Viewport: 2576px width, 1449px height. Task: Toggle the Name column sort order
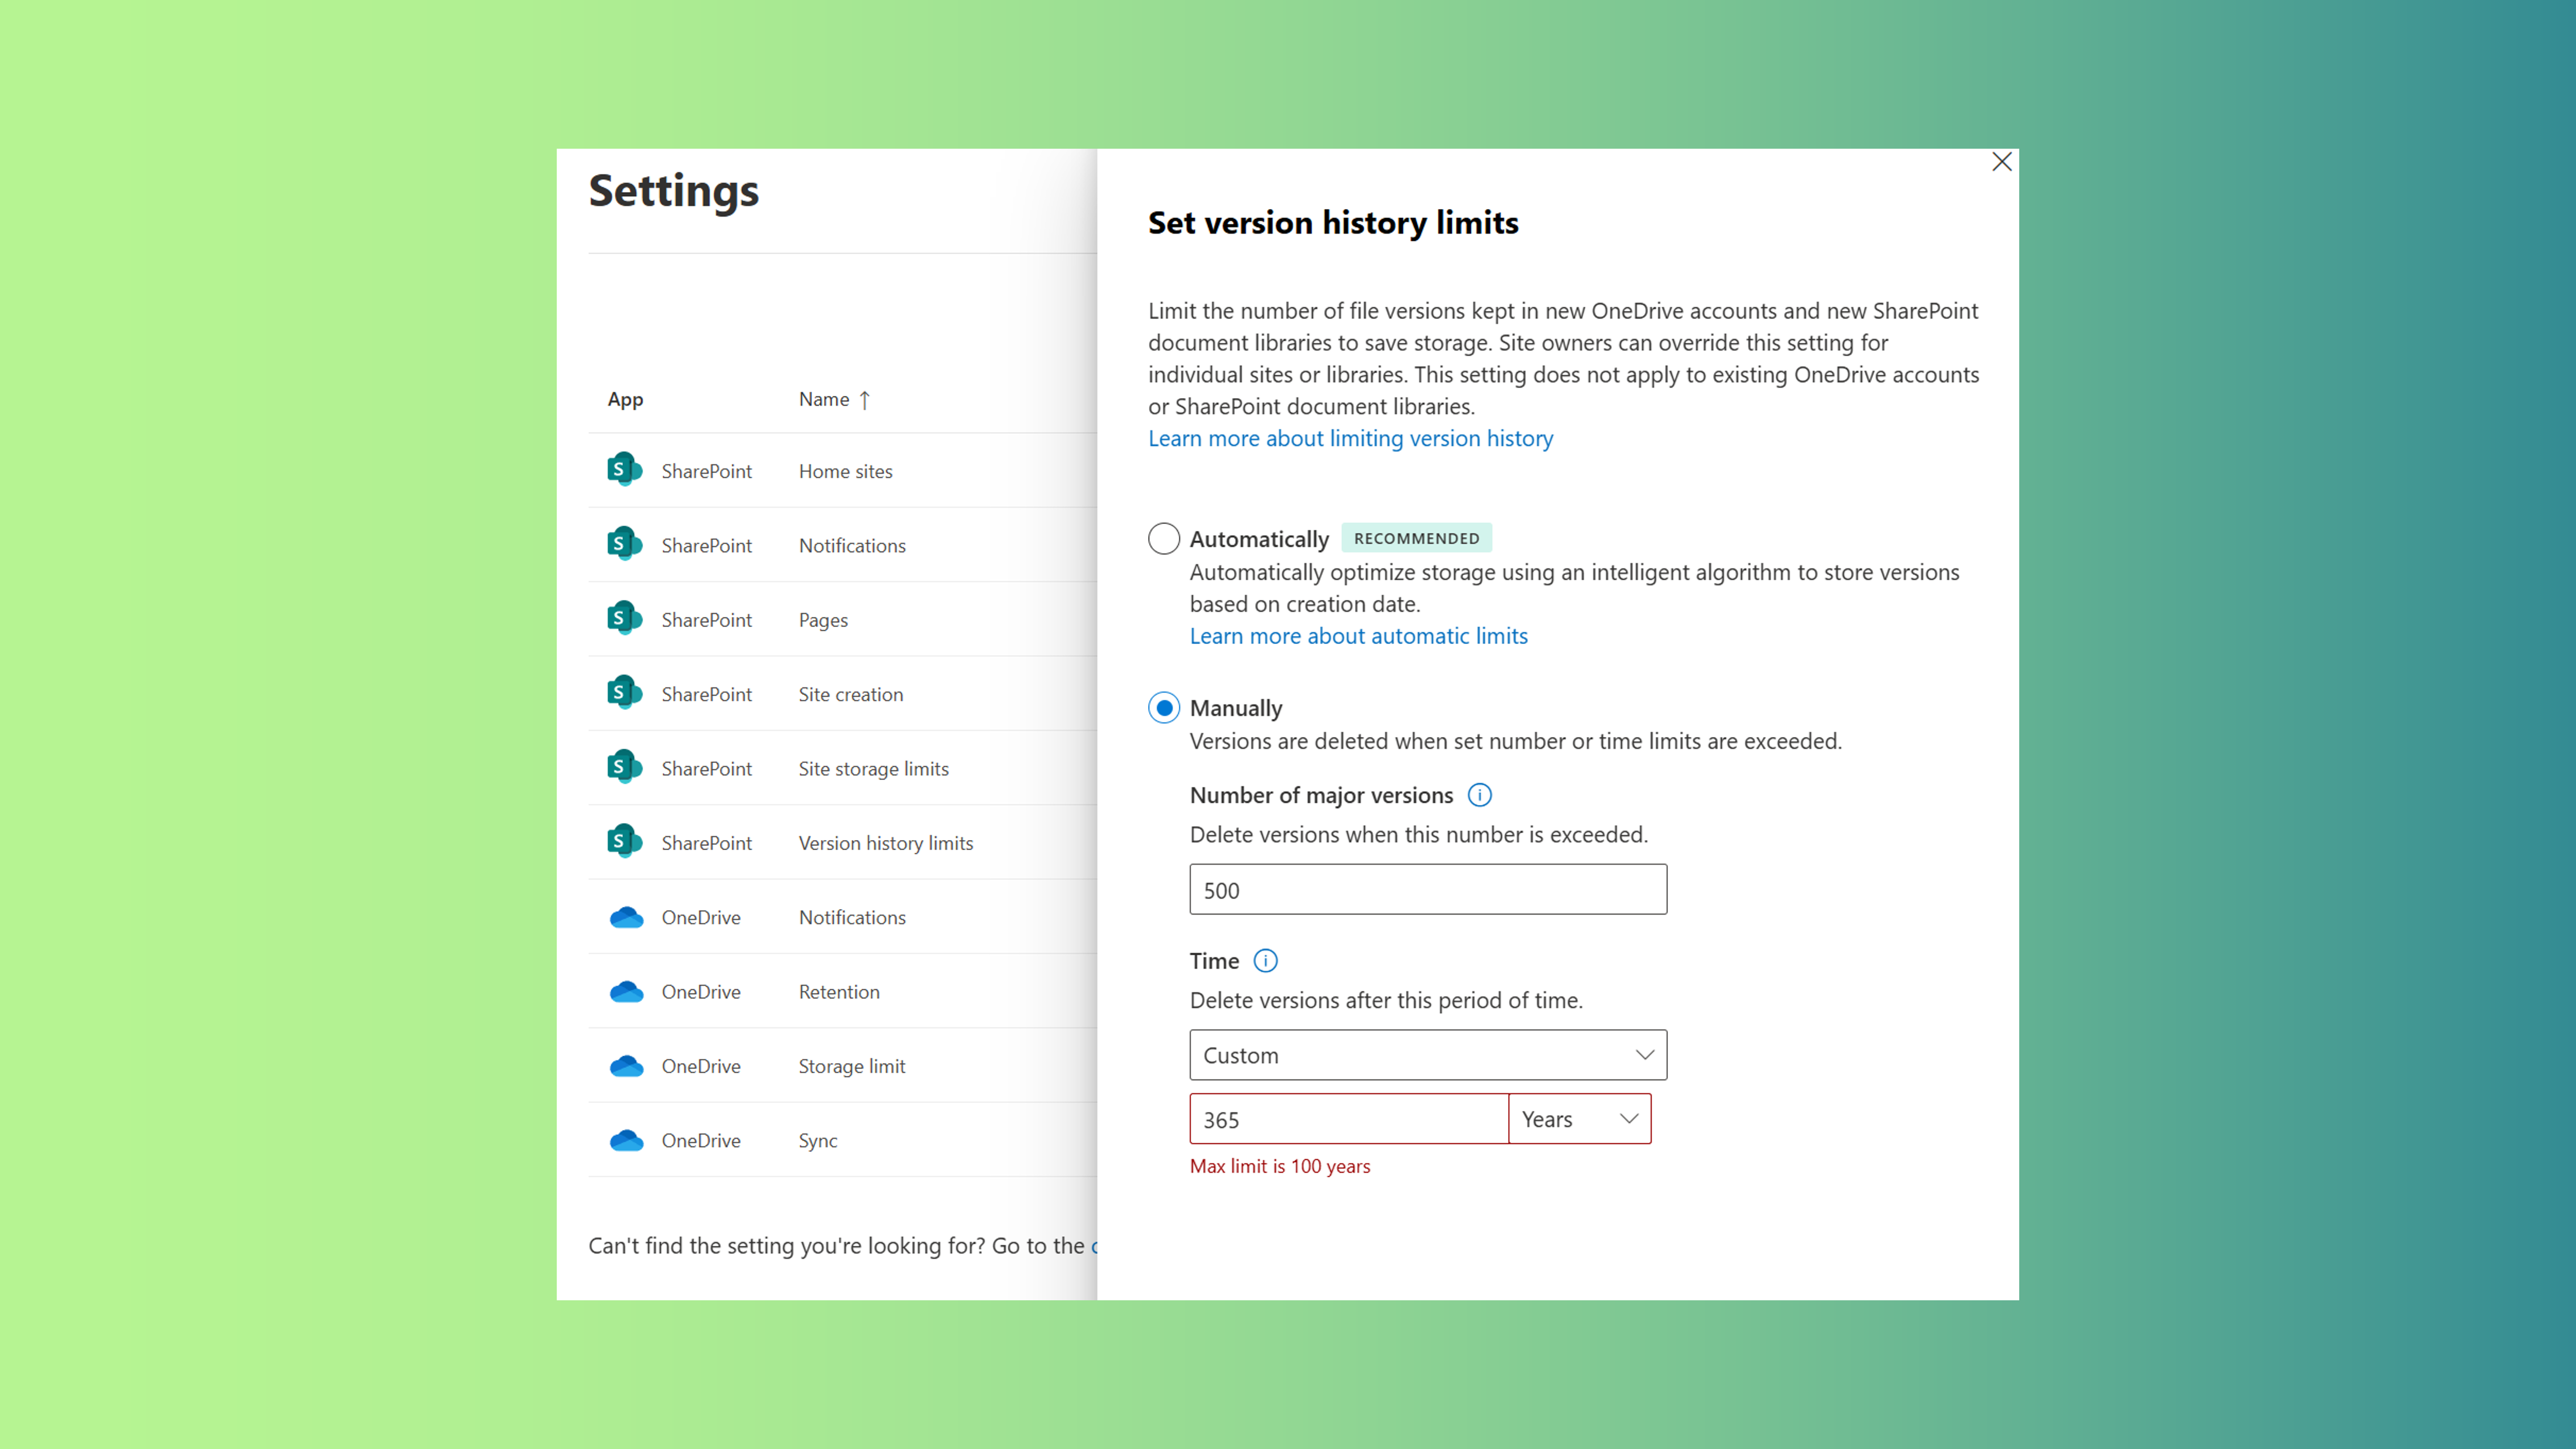(834, 399)
